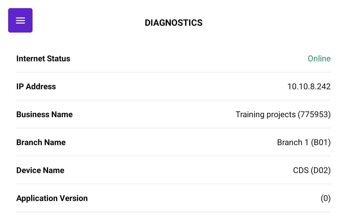
Task: Click the divider line under Business Name row
Action: pyautogui.click(x=173, y=128)
